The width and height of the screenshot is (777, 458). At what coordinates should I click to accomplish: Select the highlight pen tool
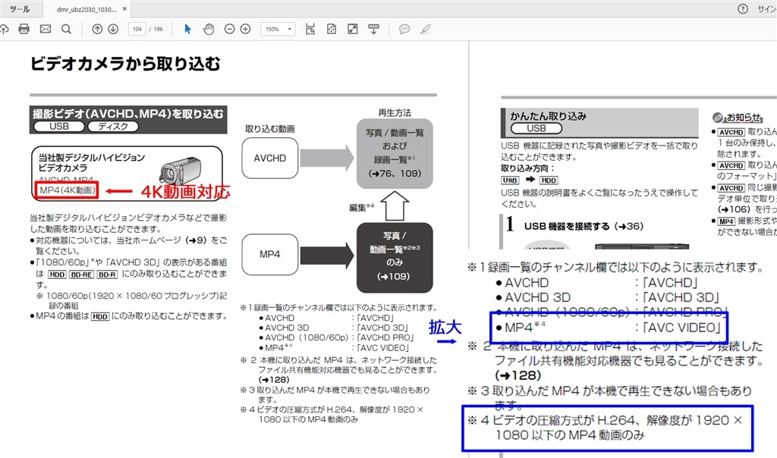[x=425, y=29]
